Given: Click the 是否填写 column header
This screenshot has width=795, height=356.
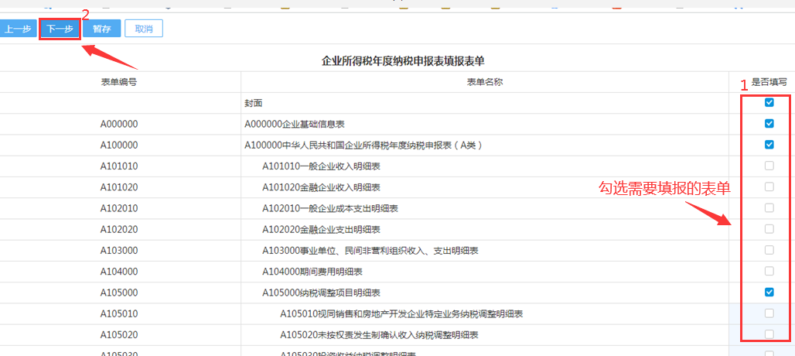Looking at the screenshot, I should click(x=769, y=82).
